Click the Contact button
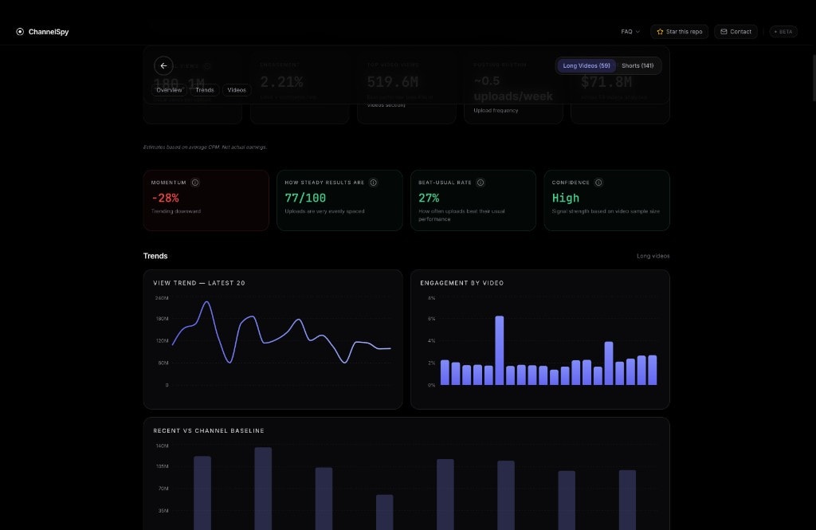 pyautogui.click(x=736, y=32)
